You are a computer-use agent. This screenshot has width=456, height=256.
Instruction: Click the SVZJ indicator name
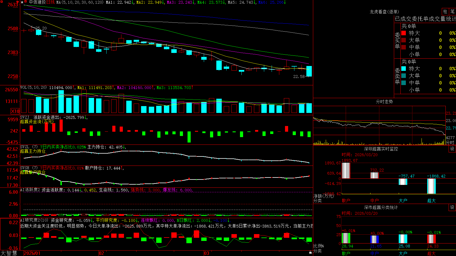pos(25,117)
